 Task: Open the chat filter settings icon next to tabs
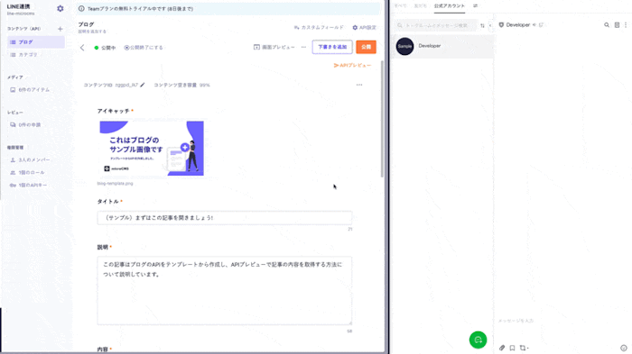pos(476,6)
